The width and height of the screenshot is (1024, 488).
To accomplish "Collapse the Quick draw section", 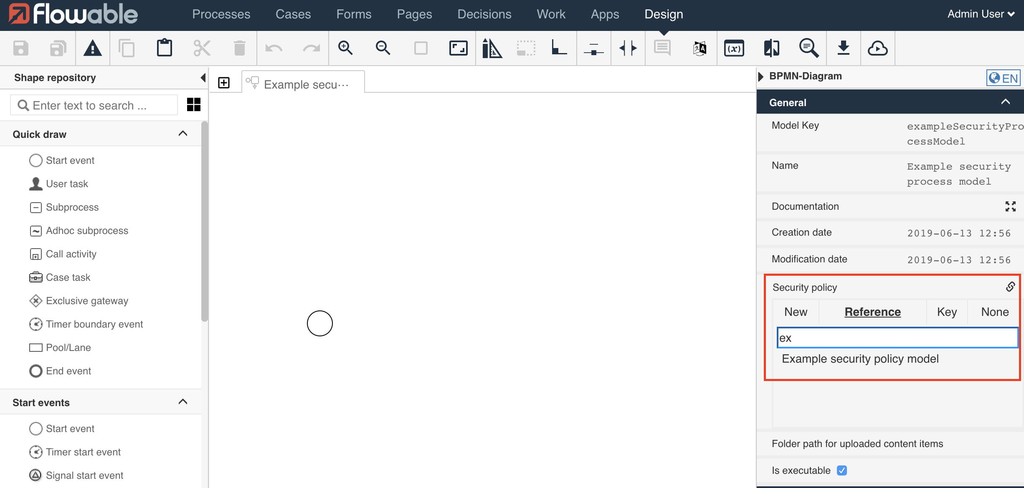I will point(182,133).
